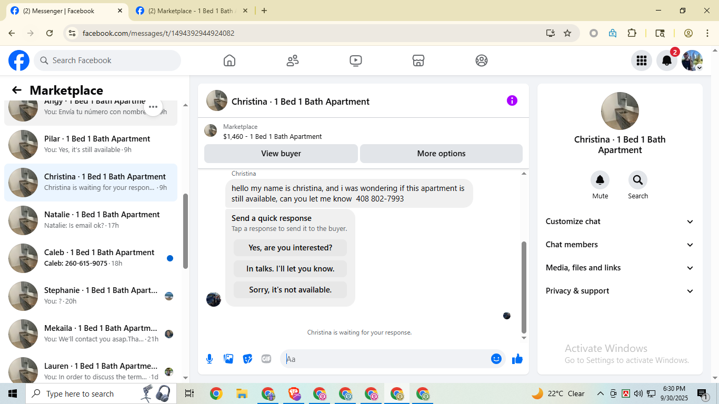Image resolution: width=719 pixels, height=404 pixels.
Task: Expand the Customize chat section
Action: click(x=620, y=221)
